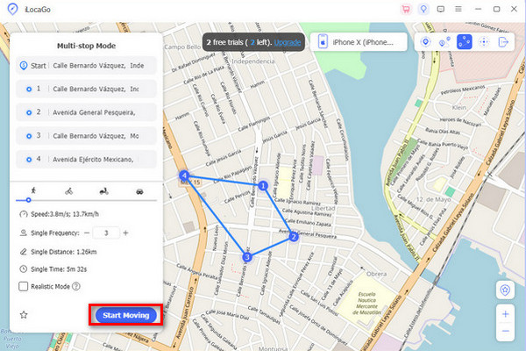Open the shopping cart icon
Screen dimensions: 526x351
click(405, 10)
